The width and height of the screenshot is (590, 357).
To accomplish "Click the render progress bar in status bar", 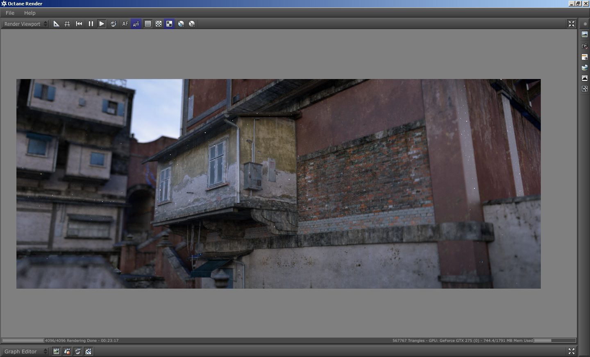I will [23, 341].
